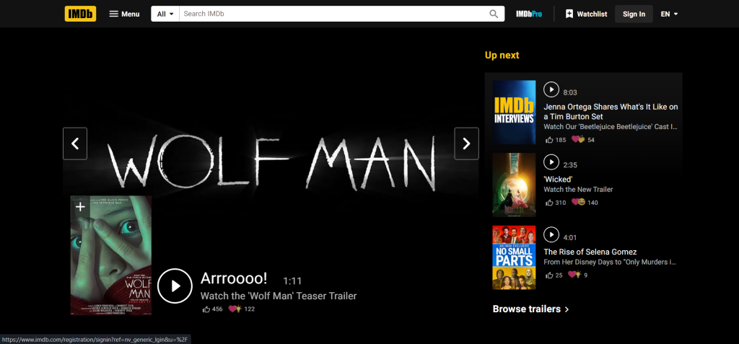
Task: Expand the All search category dropdown
Action: 165,14
